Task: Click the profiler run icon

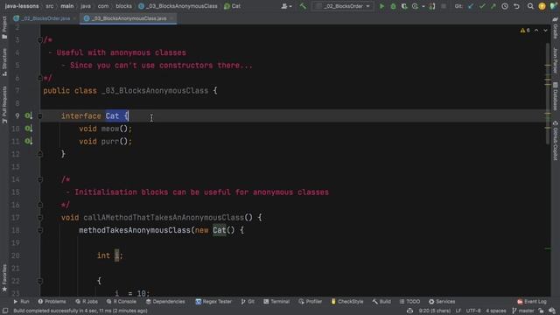Action: 415,6
